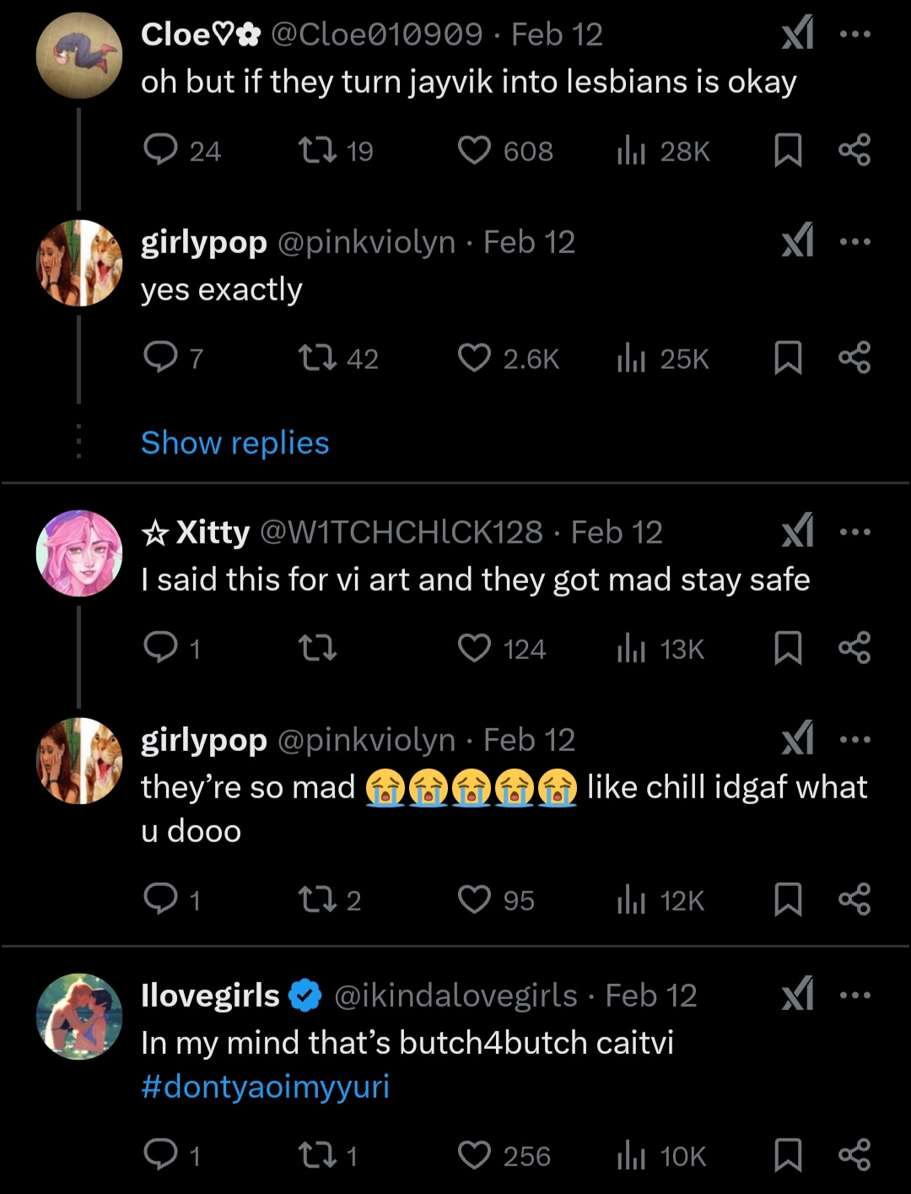Share girlypop's "yes exactly" tweet
The image size is (911, 1194).
[854, 359]
